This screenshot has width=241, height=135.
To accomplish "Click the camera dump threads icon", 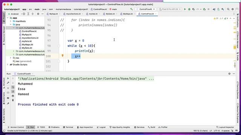I will [8, 93].
